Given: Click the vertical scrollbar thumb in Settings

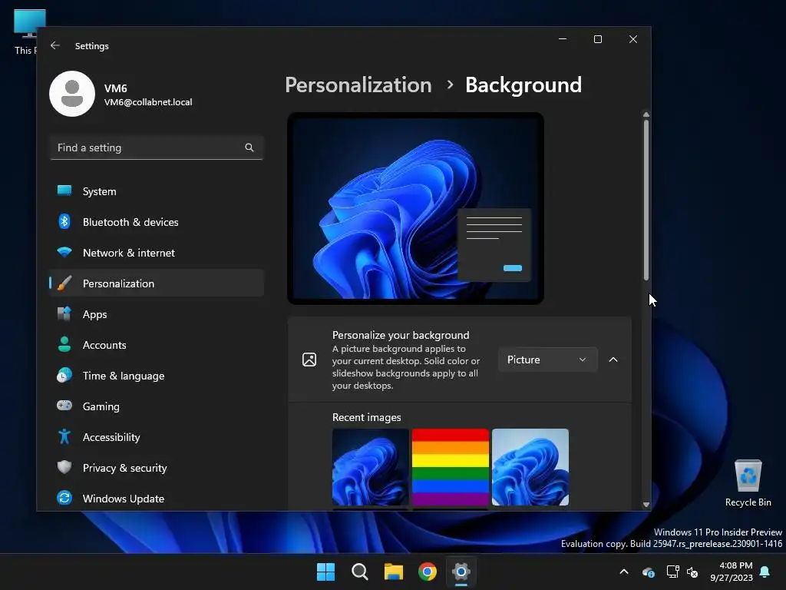Looking at the screenshot, I should click(646, 199).
